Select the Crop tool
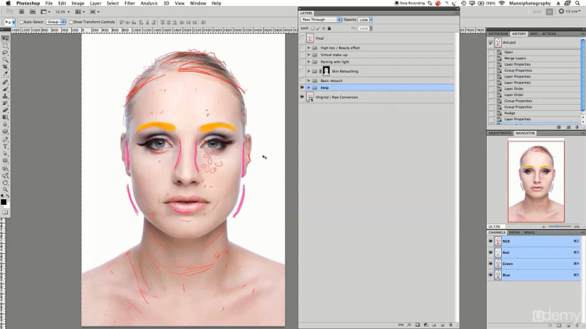The height and width of the screenshot is (329, 586). click(5, 67)
